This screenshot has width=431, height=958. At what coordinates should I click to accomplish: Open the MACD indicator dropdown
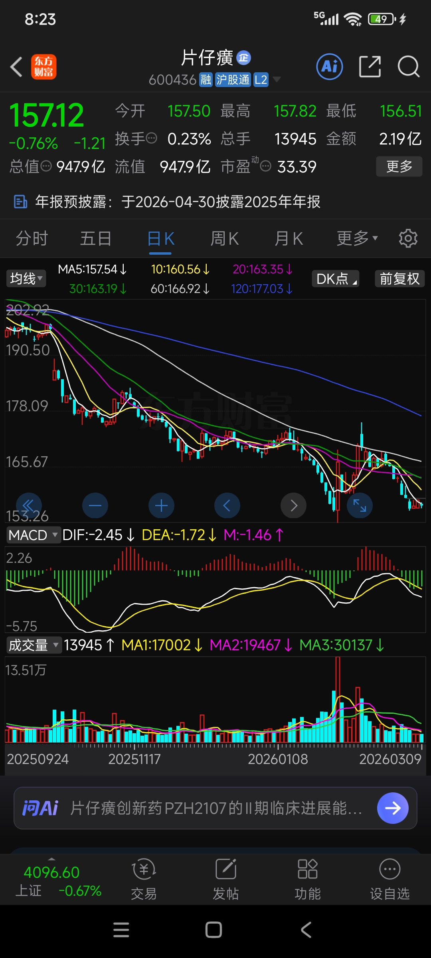tap(33, 535)
